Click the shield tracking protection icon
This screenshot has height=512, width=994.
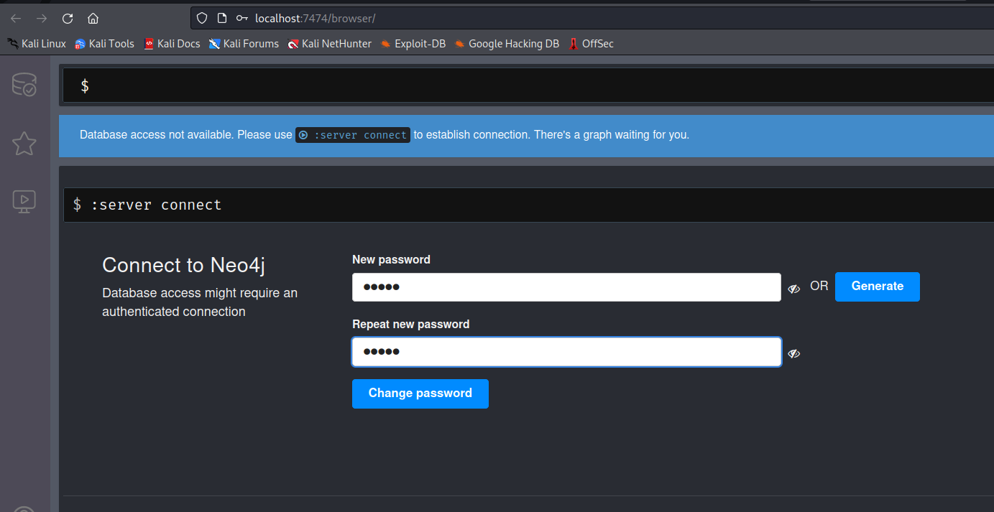click(x=202, y=18)
